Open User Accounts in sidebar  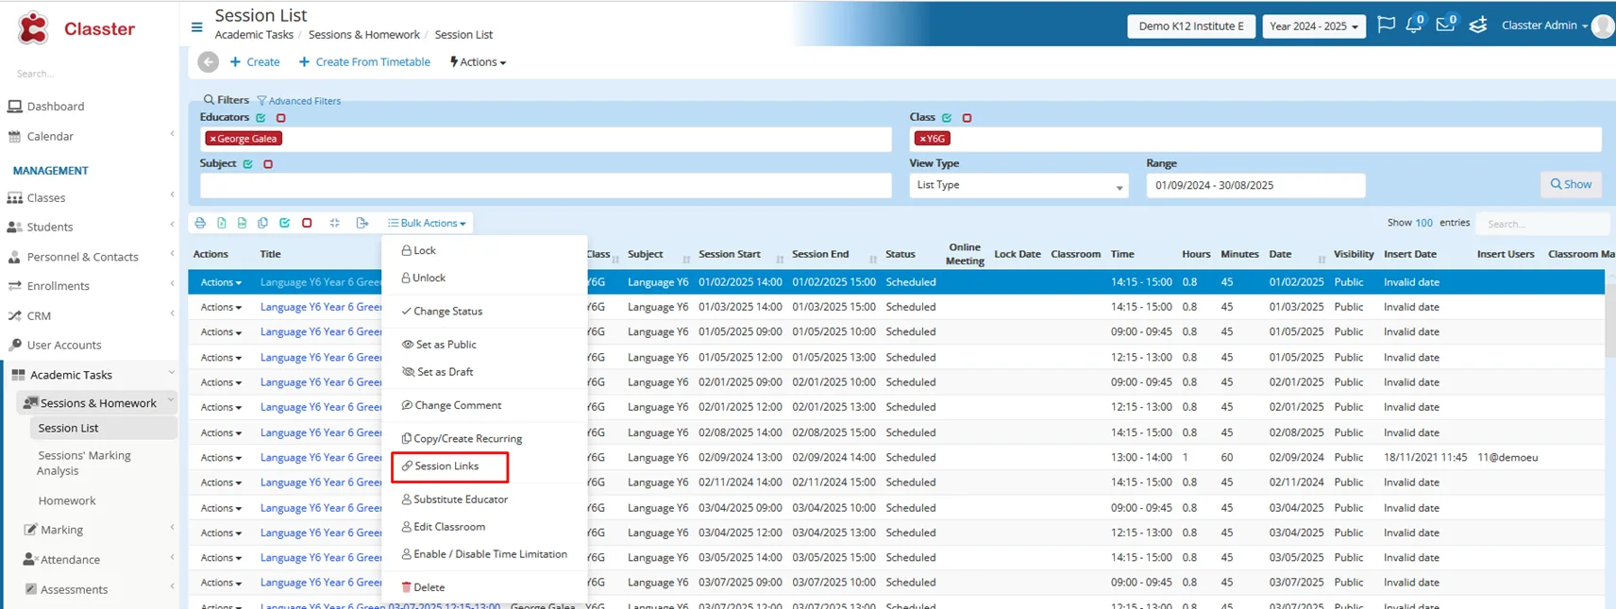tap(64, 346)
